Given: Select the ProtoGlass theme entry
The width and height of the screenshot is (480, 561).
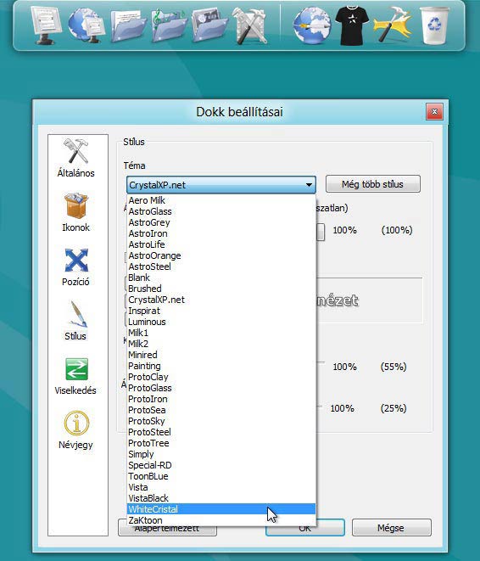Looking at the screenshot, I should tap(221, 388).
